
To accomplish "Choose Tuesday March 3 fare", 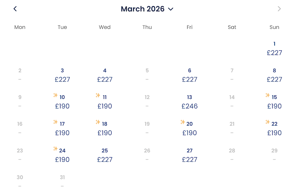I will pos(62,75).
